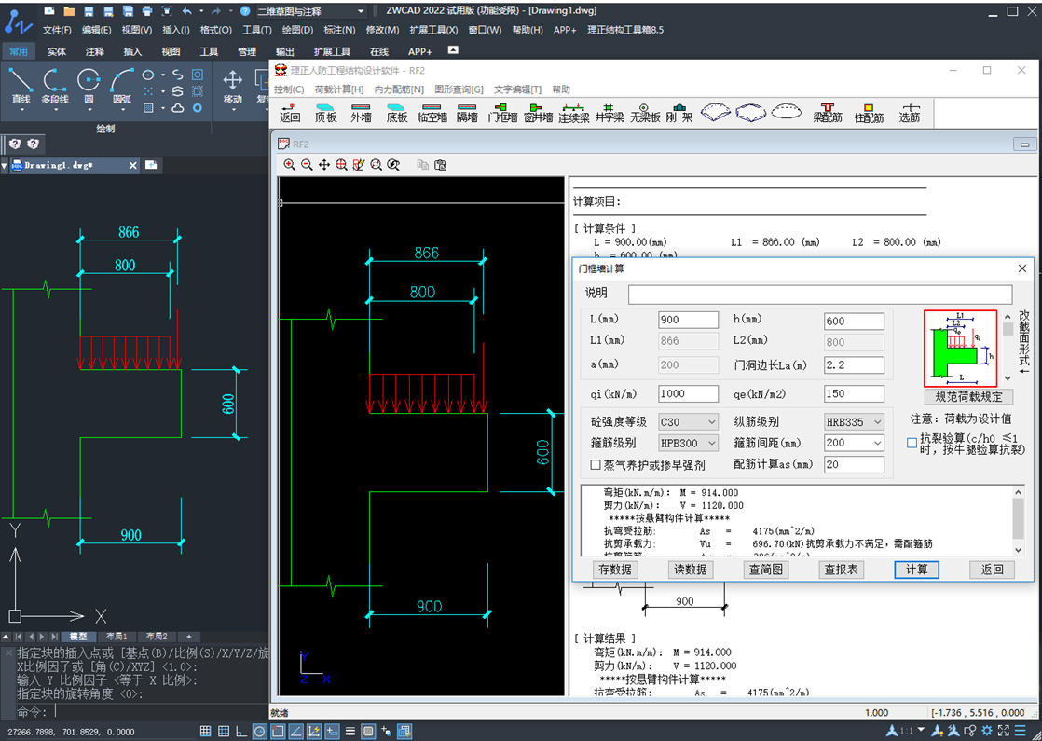This screenshot has width=1042, height=741.
Task: Click the 返回 icon in RF2 toolbar
Action: (290, 112)
